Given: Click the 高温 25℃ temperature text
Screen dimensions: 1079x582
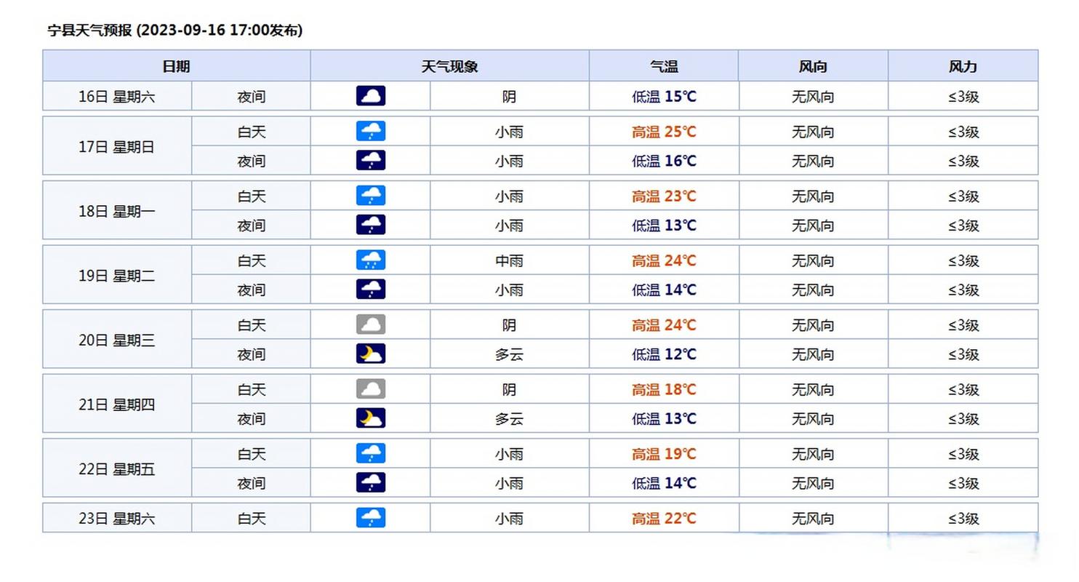Looking at the screenshot, I should [x=662, y=132].
